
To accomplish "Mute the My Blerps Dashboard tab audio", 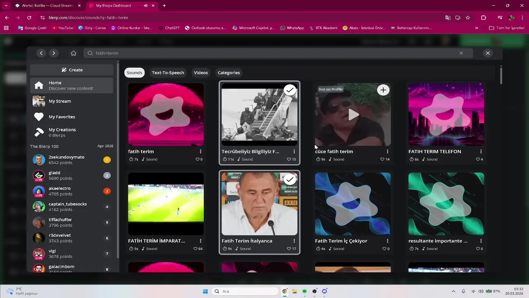I will click(145, 6).
